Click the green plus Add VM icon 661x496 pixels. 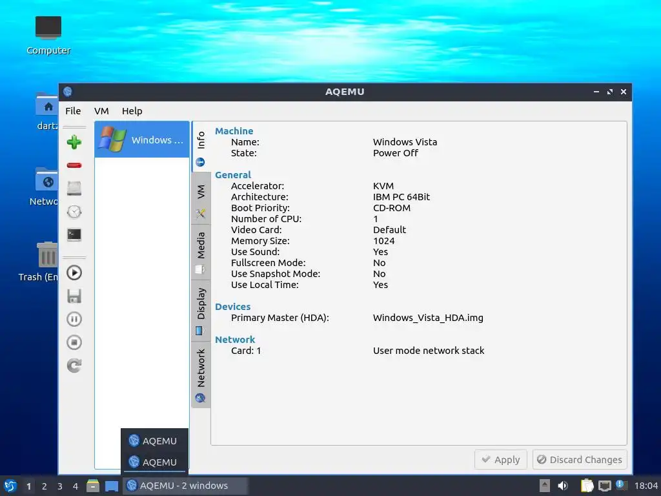(x=74, y=142)
